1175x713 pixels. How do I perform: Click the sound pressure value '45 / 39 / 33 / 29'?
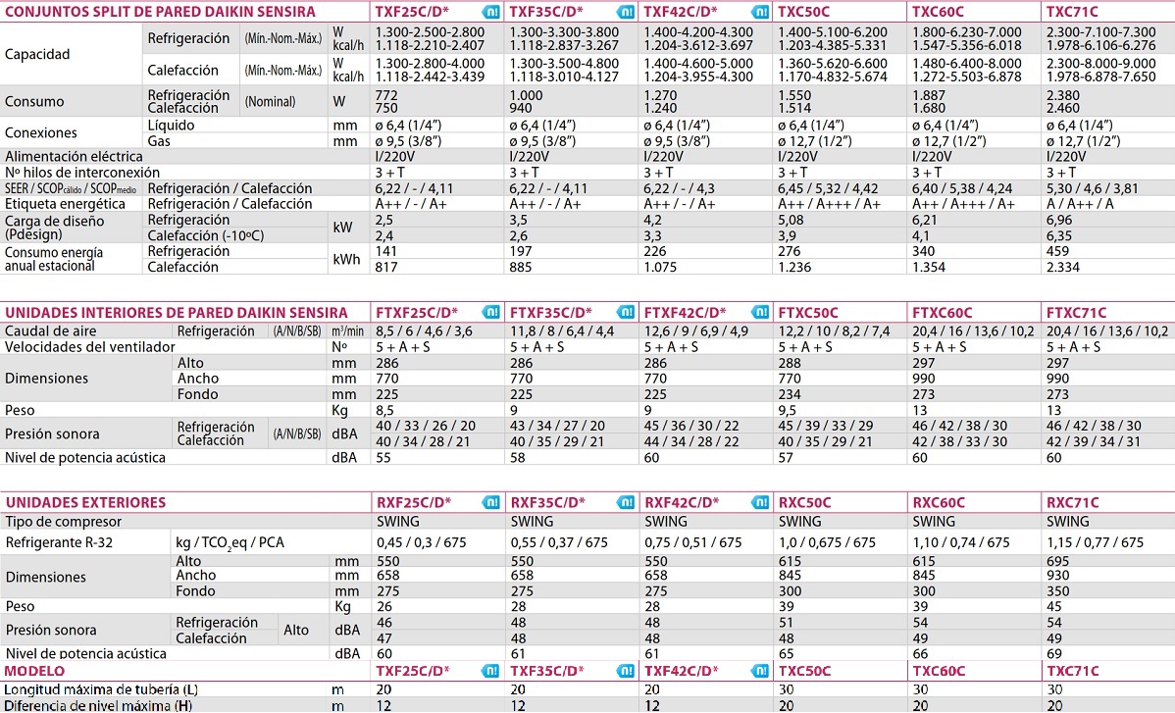pos(826,426)
